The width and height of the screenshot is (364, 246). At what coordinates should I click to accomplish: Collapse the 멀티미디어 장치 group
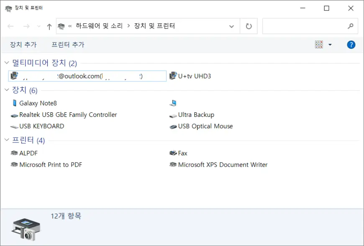(x=6, y=63)
